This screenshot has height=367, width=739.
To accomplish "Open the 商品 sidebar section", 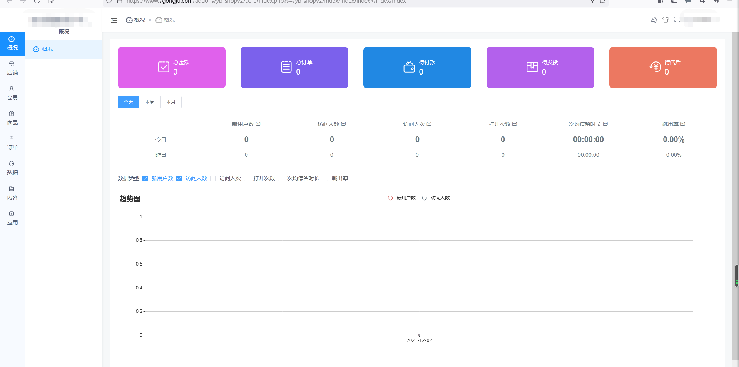I will (x=12, y=119).
